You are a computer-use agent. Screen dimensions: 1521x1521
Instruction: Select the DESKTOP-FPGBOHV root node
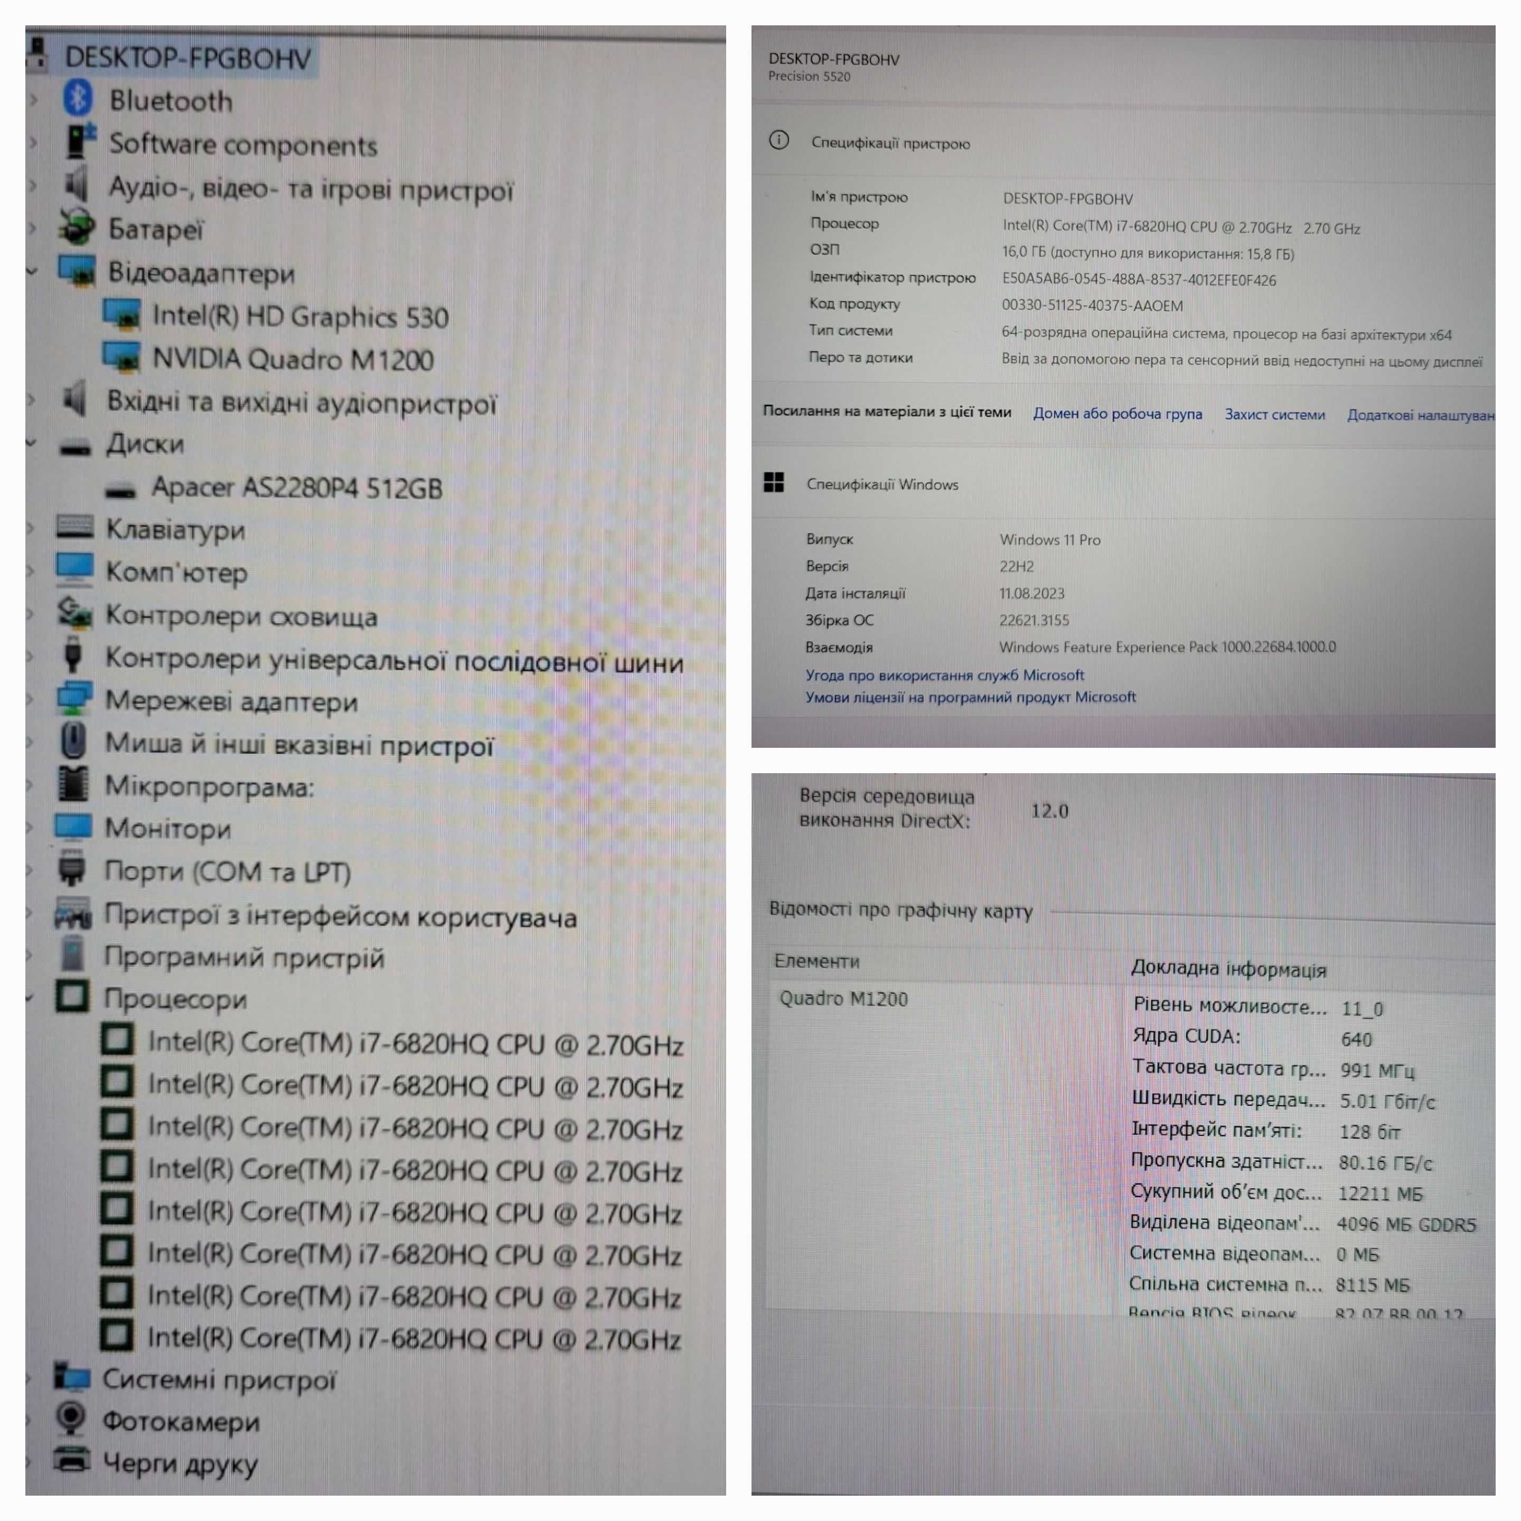click(187, 58)
